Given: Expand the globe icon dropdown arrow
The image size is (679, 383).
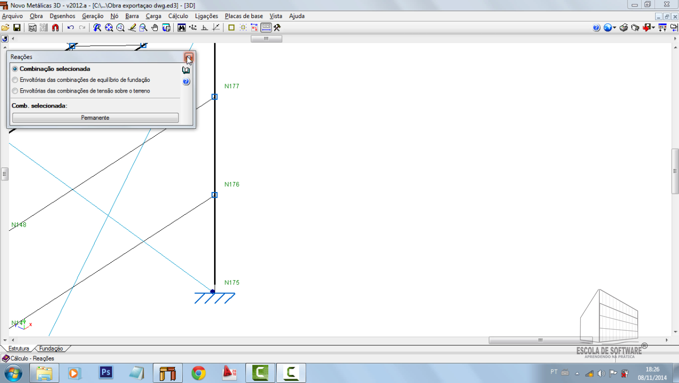Looking at the screenshot, I should click(x=615, y=28).
